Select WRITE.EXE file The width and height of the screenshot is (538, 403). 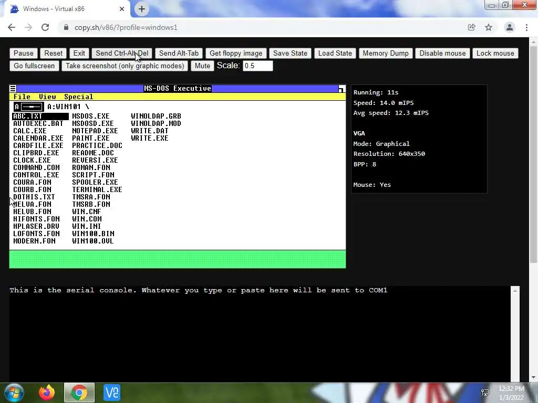(x=150, y=138)
